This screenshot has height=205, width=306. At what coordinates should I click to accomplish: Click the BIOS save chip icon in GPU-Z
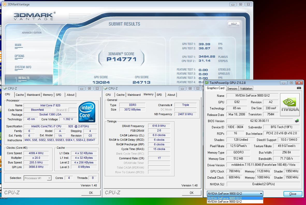[x=297, y=121]
